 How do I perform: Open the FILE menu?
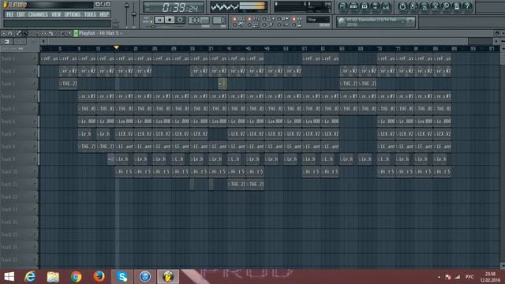(x=10, y=14)
